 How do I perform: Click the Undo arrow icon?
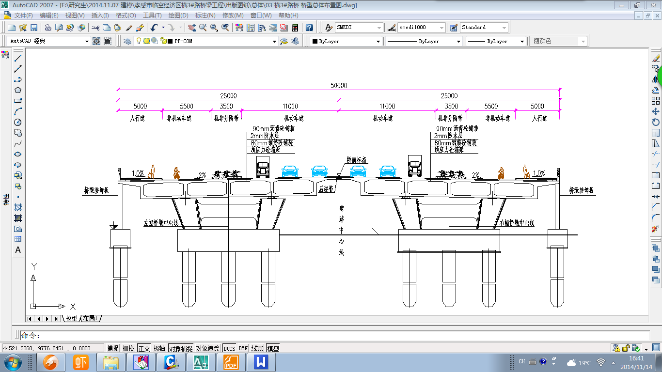154,28
